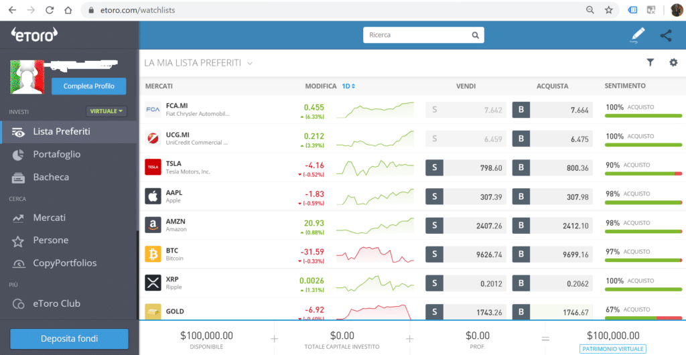This screenshot has width=686, height=355.
Task: Open the pencil write-post icon
Action: click(638, 35)
